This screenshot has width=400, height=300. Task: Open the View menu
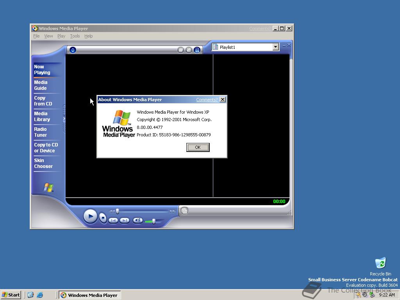[48, 36]
